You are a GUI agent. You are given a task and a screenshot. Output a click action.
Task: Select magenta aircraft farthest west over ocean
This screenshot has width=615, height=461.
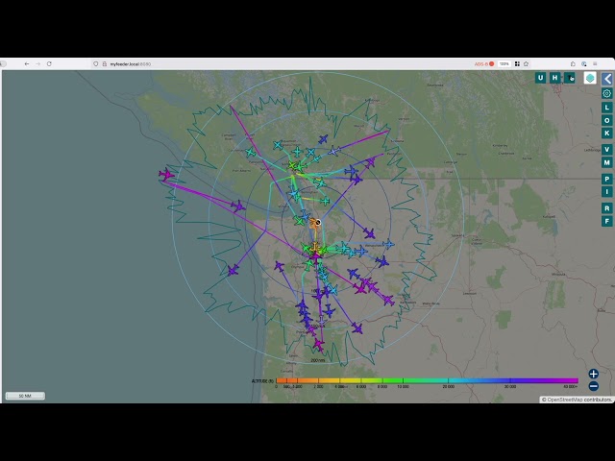click(x=166, y=175)
